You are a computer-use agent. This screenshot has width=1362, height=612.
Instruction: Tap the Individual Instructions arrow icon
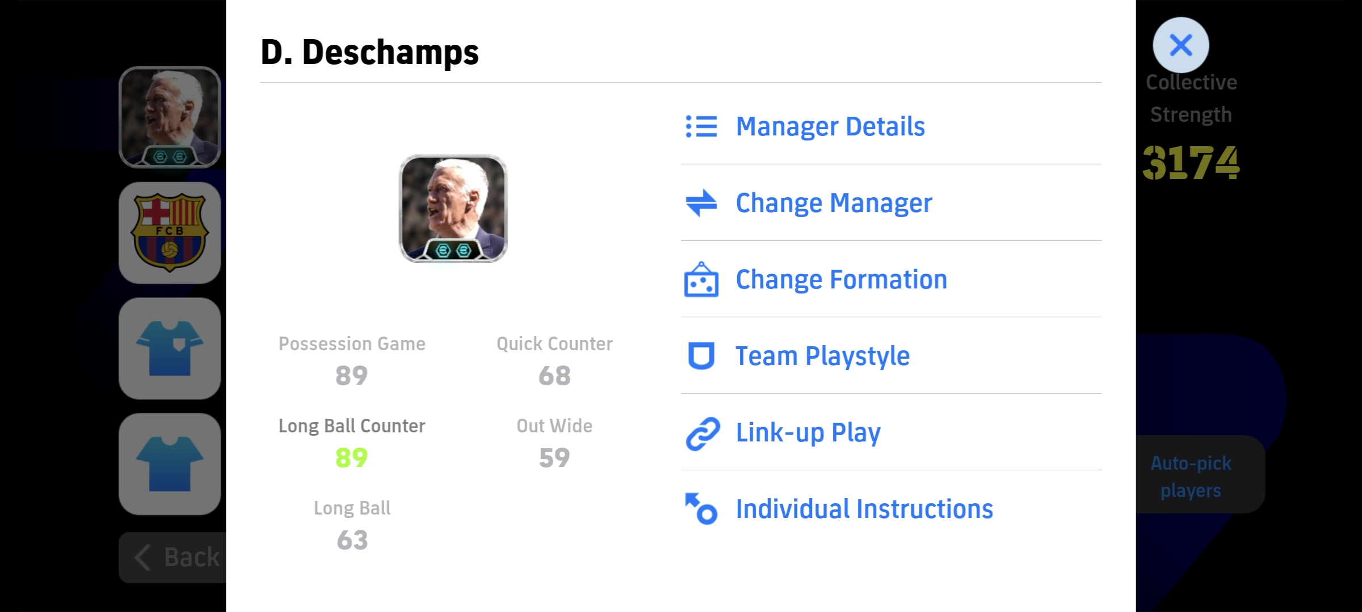(701, 508)
